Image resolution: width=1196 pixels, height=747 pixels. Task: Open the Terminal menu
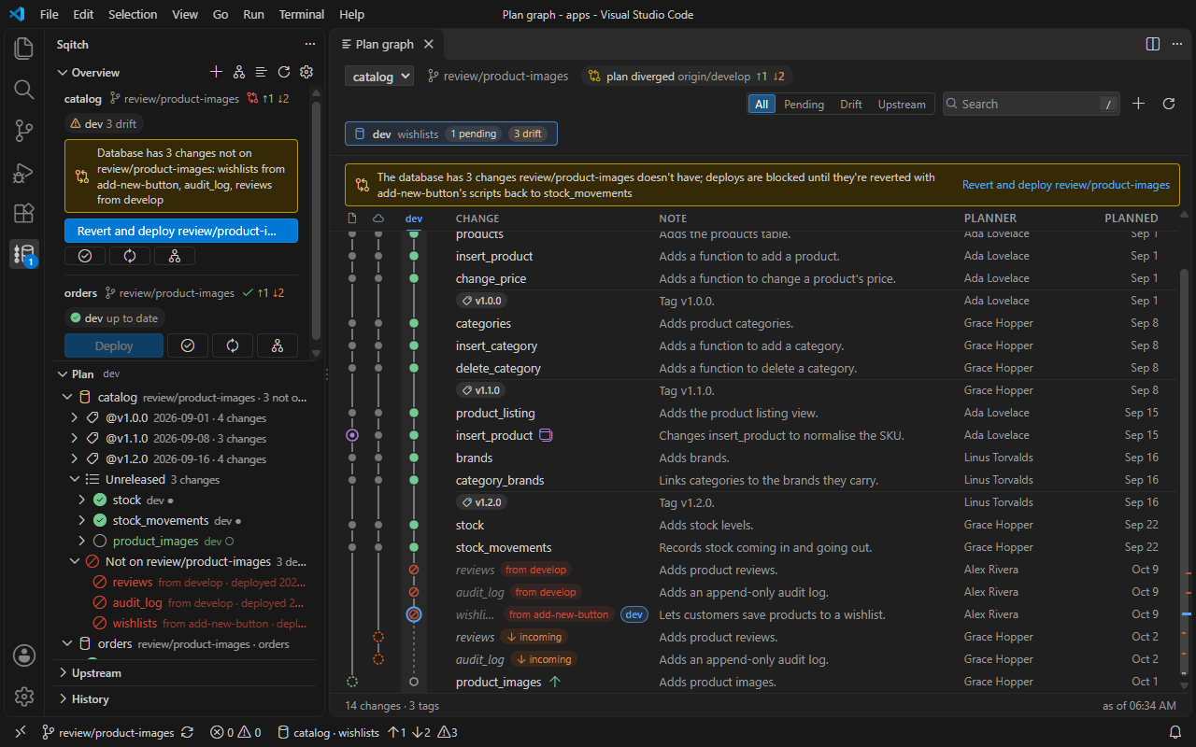click(302, 14)
